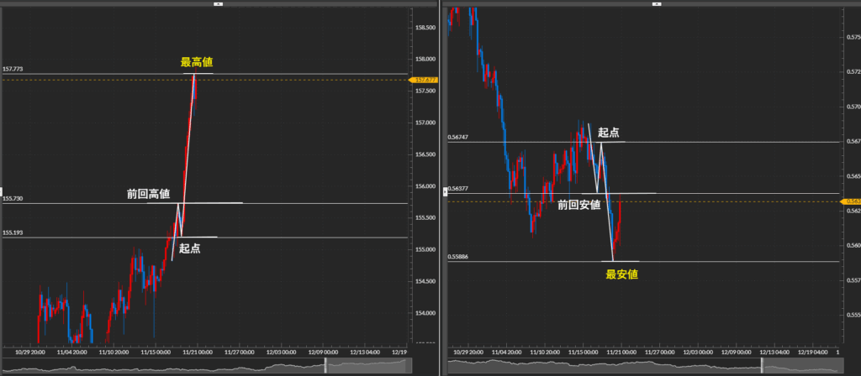Click the 起点 label on left chart
Screen dimensions: 861x376
(189, 248)
